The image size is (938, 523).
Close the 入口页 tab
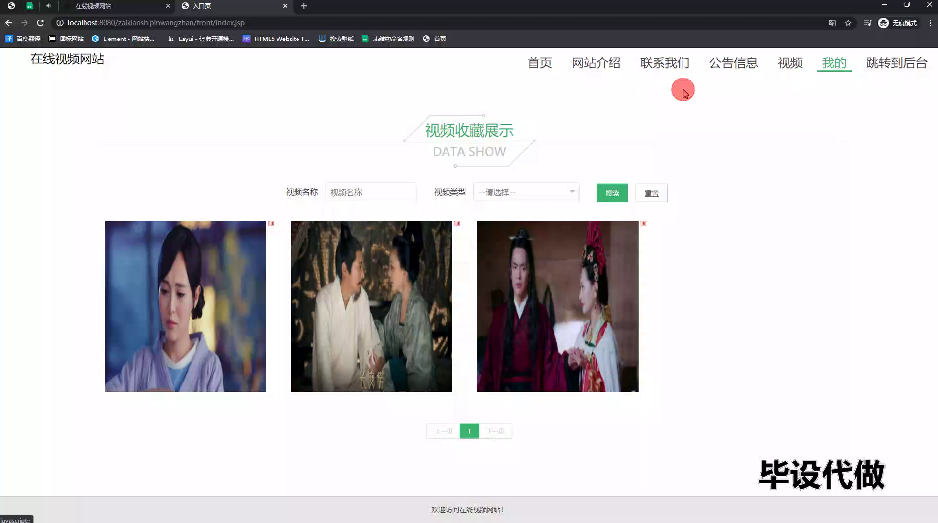pos(285,6)
